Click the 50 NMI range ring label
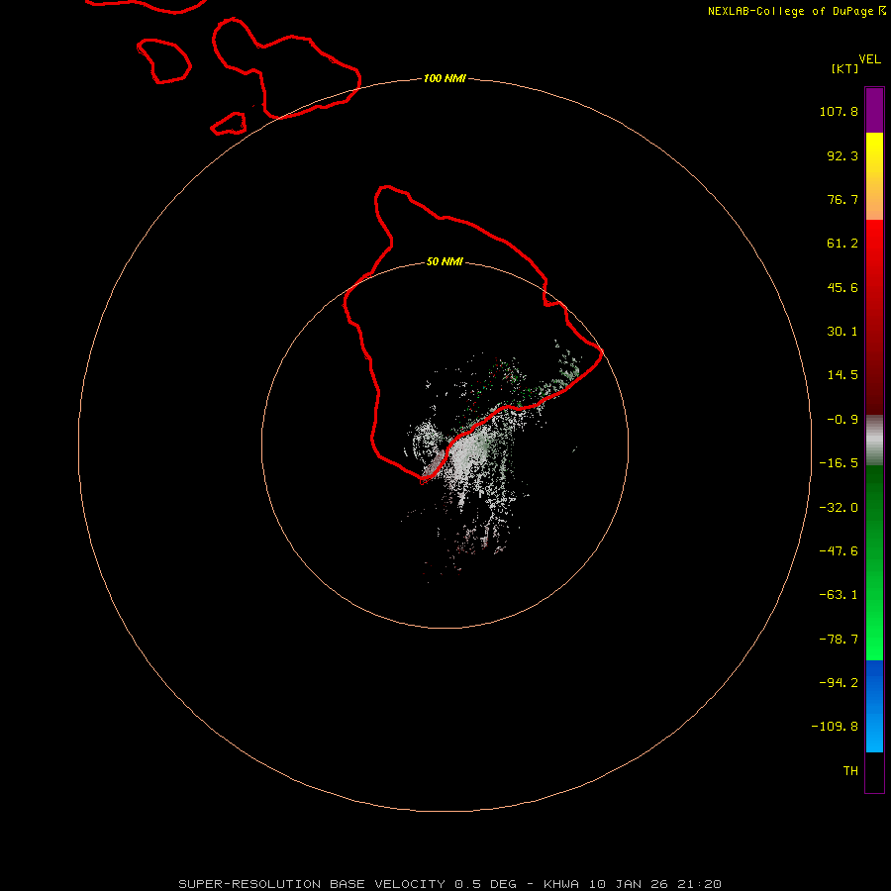The image size is (891, 891). (x=445, y=262)
